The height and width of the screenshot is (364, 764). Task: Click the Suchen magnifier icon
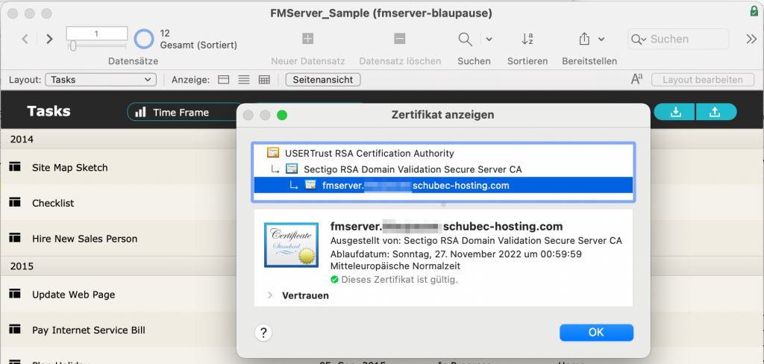[x=466, y=39]
